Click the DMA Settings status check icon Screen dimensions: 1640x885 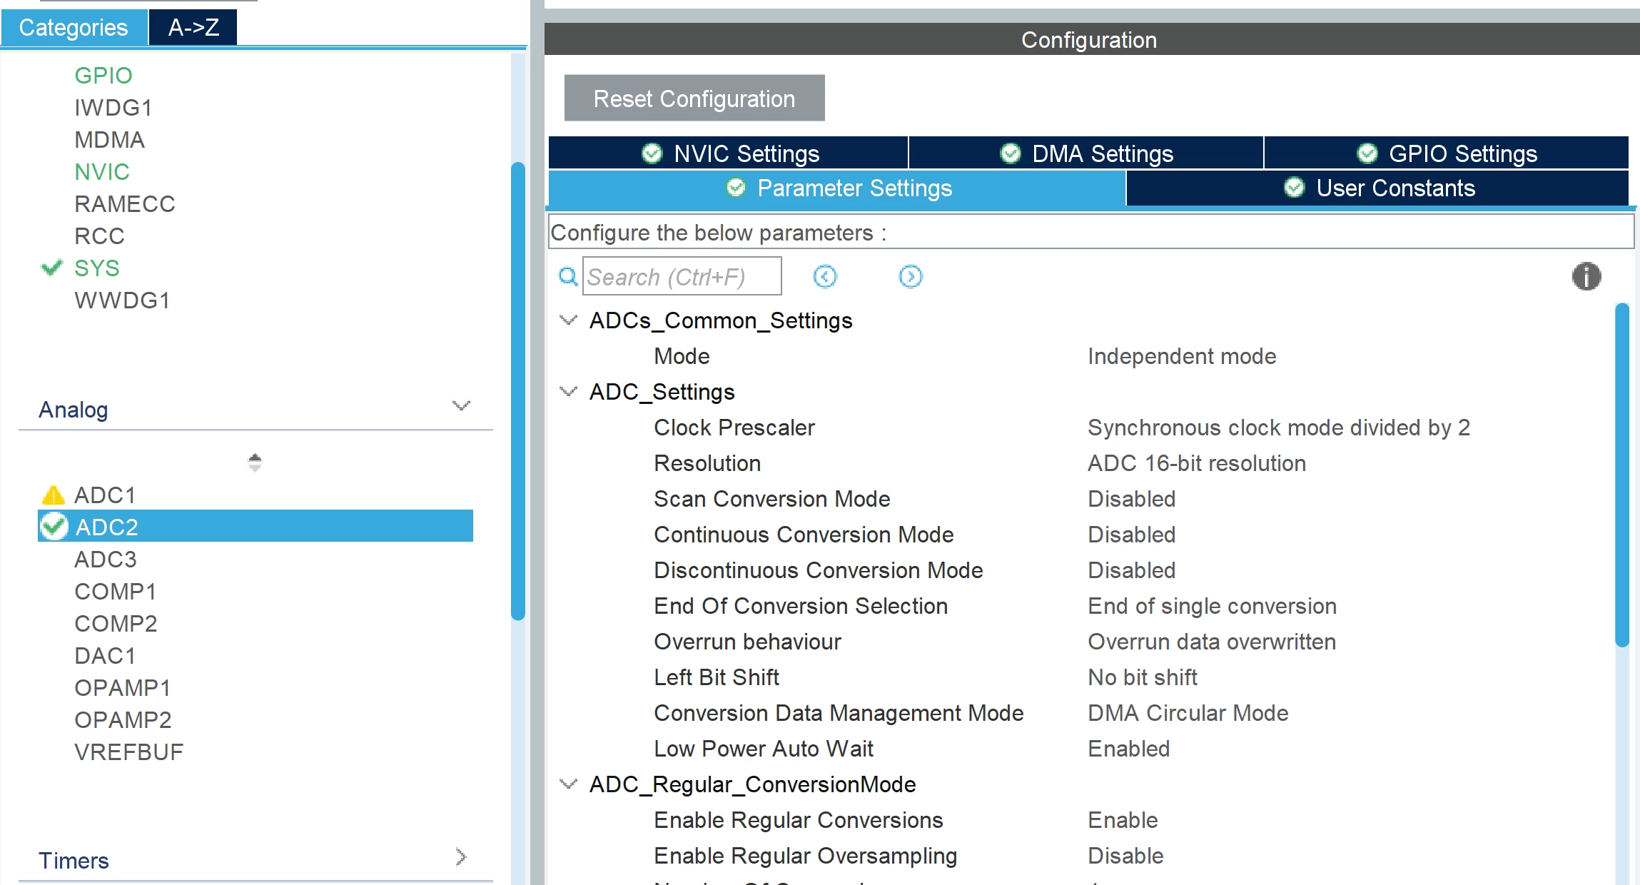1010,153
